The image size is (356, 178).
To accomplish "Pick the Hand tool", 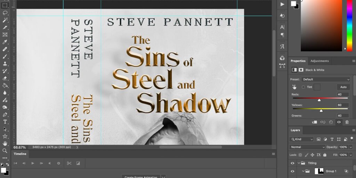I will [5, 143].
